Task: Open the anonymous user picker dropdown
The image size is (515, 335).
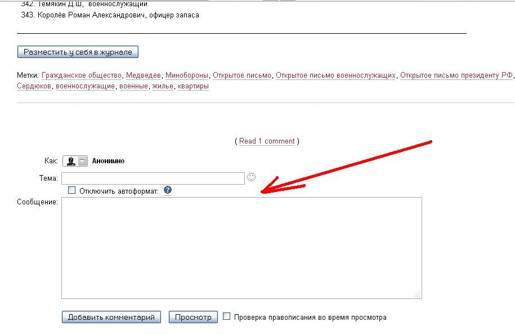Action: coord(82,161)
